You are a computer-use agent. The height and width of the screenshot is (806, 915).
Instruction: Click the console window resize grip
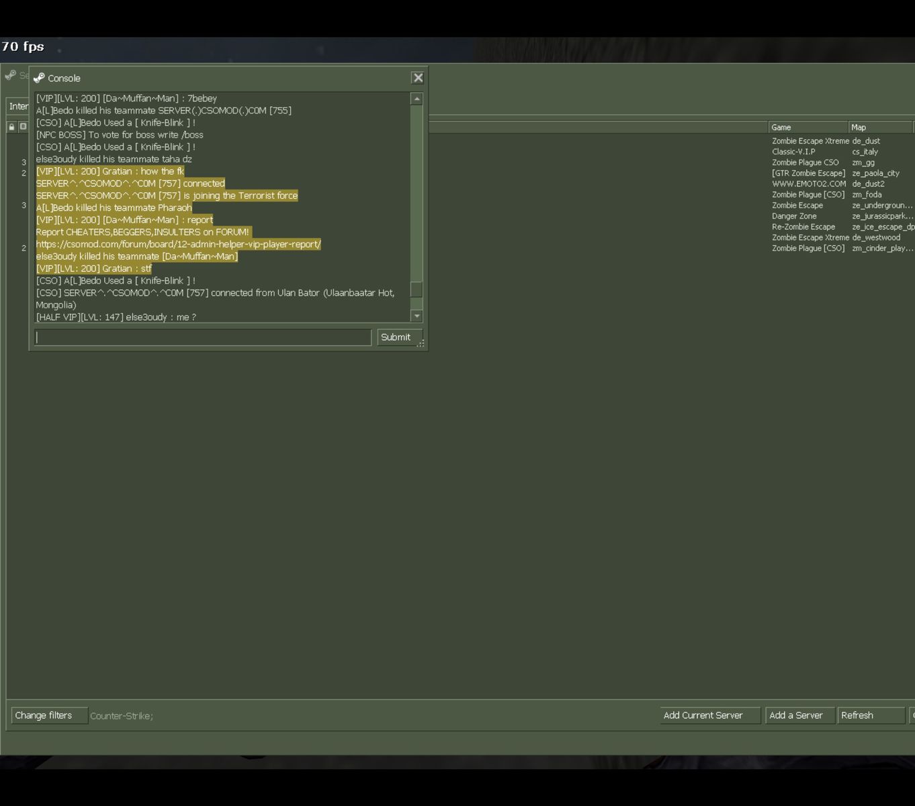click(421, 344)
